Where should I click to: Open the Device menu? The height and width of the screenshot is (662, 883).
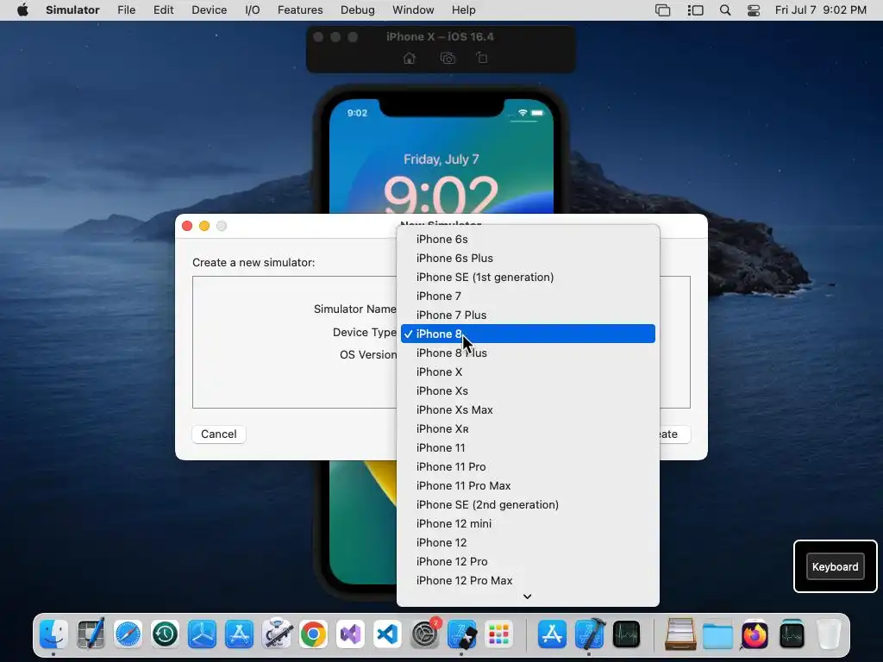[209, 10]
